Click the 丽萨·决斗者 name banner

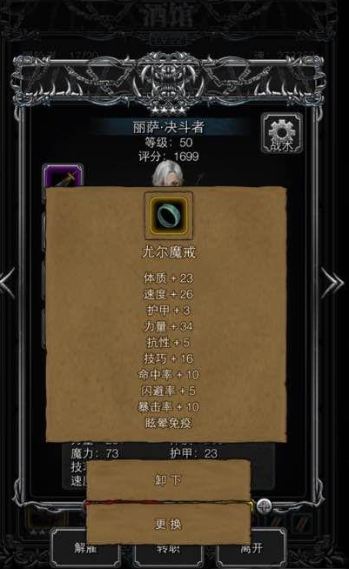click(169, 127)
